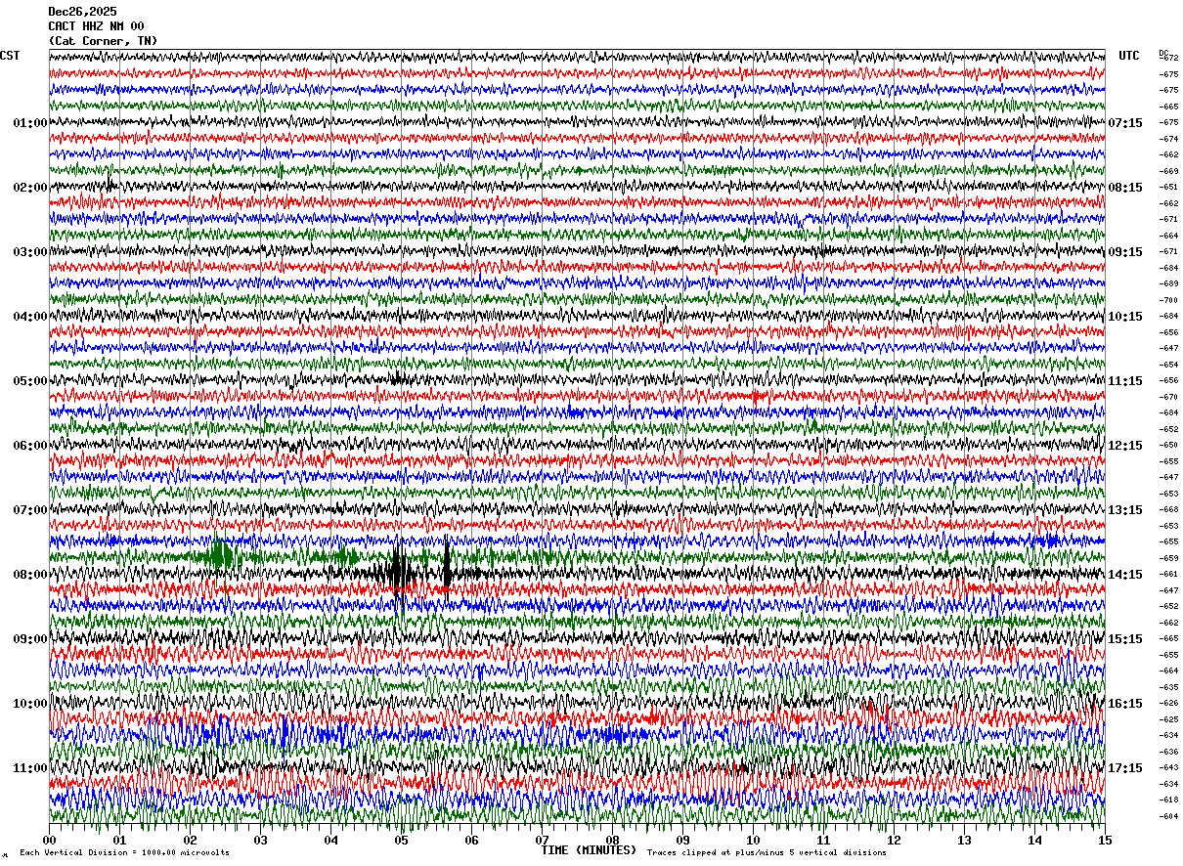Click minute tick 14 on the bottom axis
Image resolution: width=1183 pixels, height=866 pixels.
pos(1034,840)
